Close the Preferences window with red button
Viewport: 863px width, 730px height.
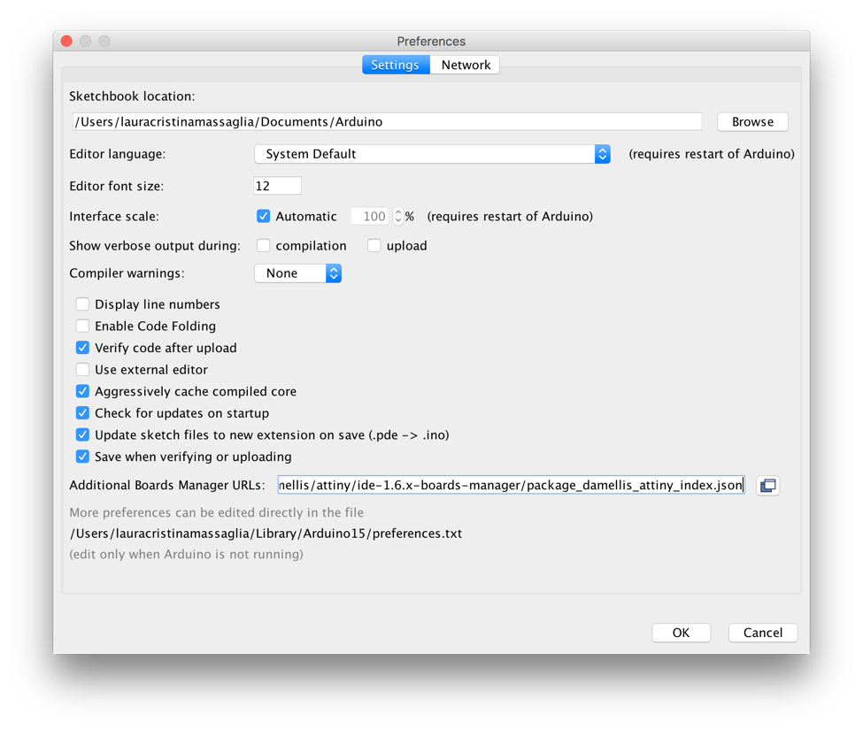coord(66,42)
